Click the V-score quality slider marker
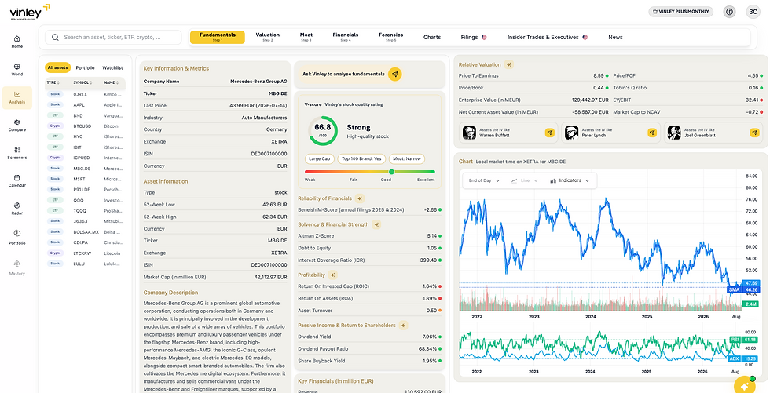 391,172
